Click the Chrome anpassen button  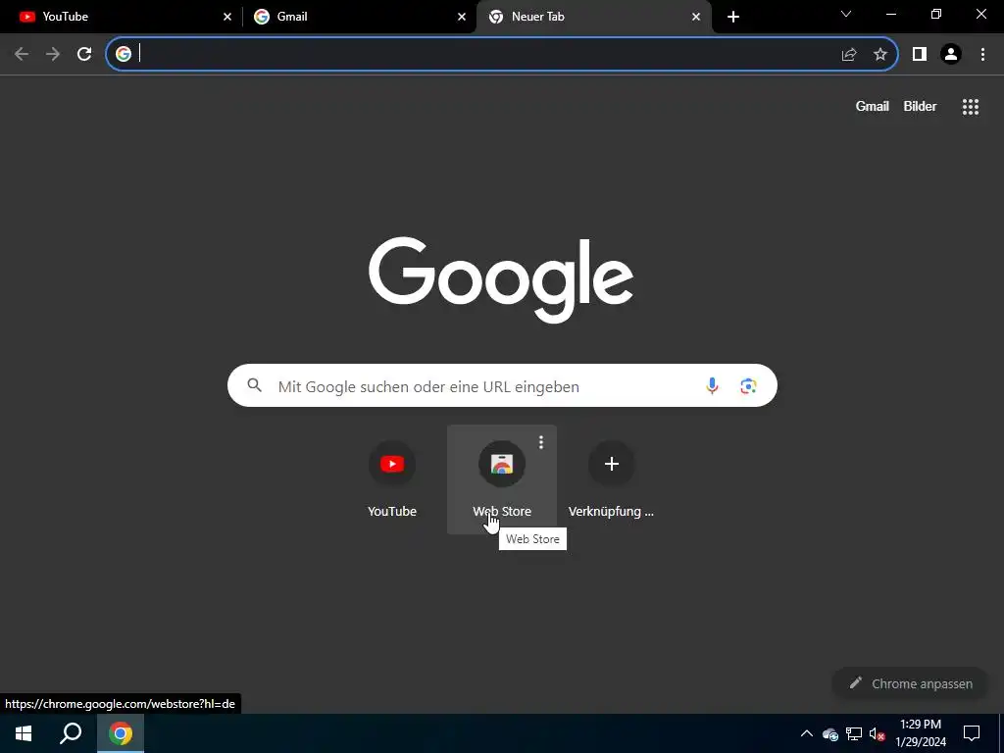[x=911, y=683]
